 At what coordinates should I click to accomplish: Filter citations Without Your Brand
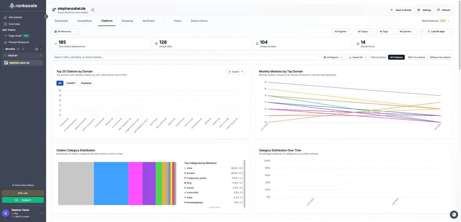coord(440,57)
